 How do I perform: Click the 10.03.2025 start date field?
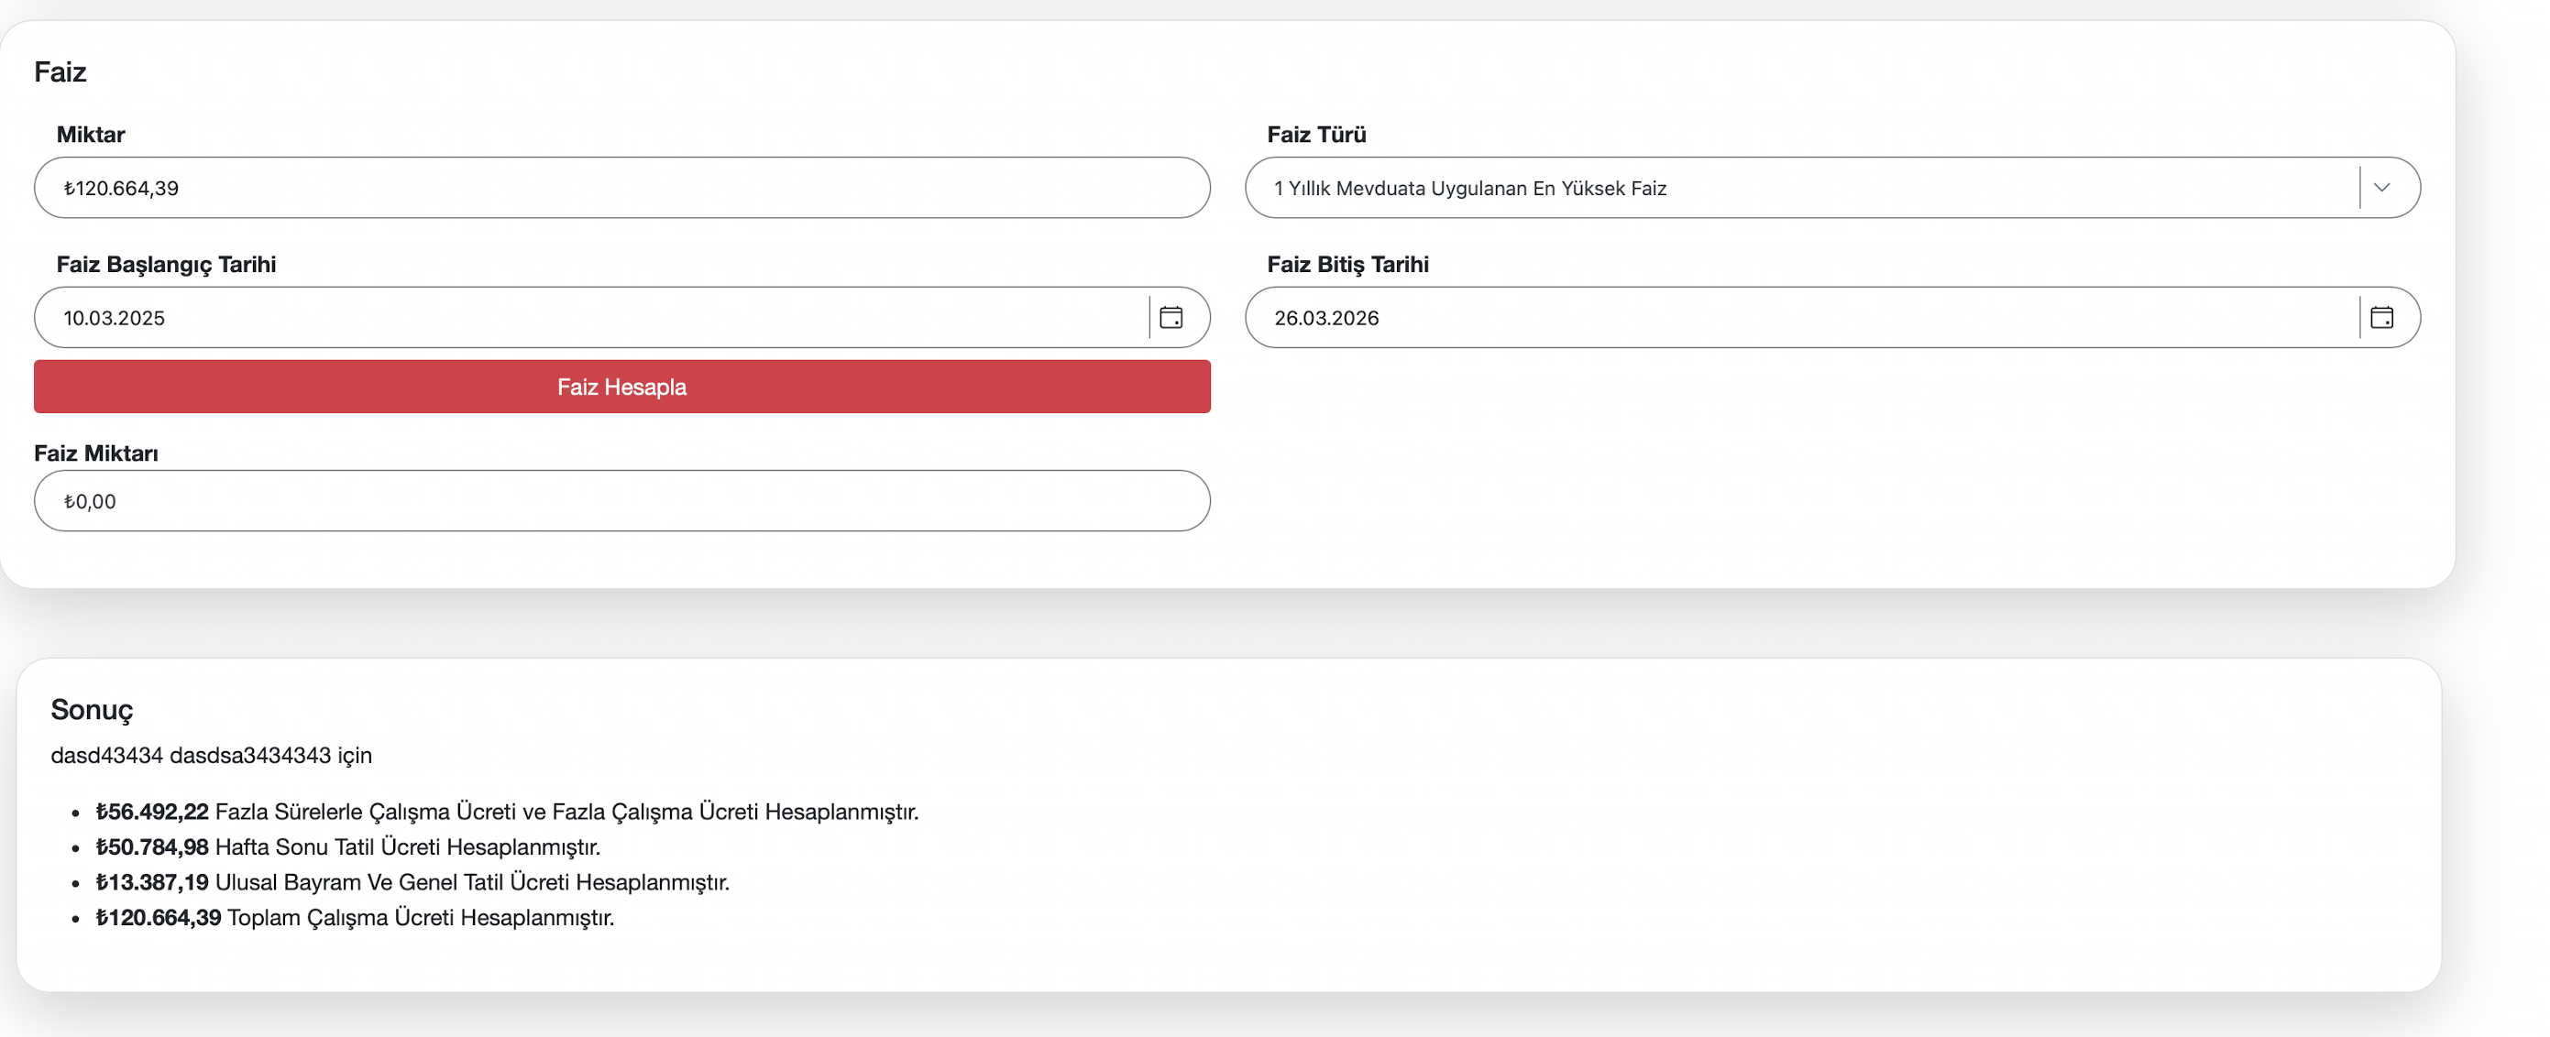tap(594, 318)
